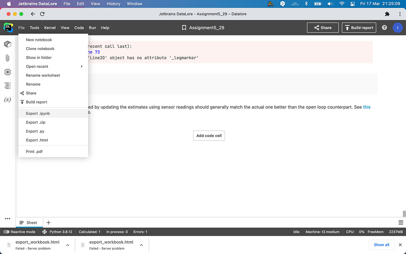The width and height of the screenshot is (406, 254).
Task: Collapse the first export_workbook.html notification
Action: coord(67,244)
